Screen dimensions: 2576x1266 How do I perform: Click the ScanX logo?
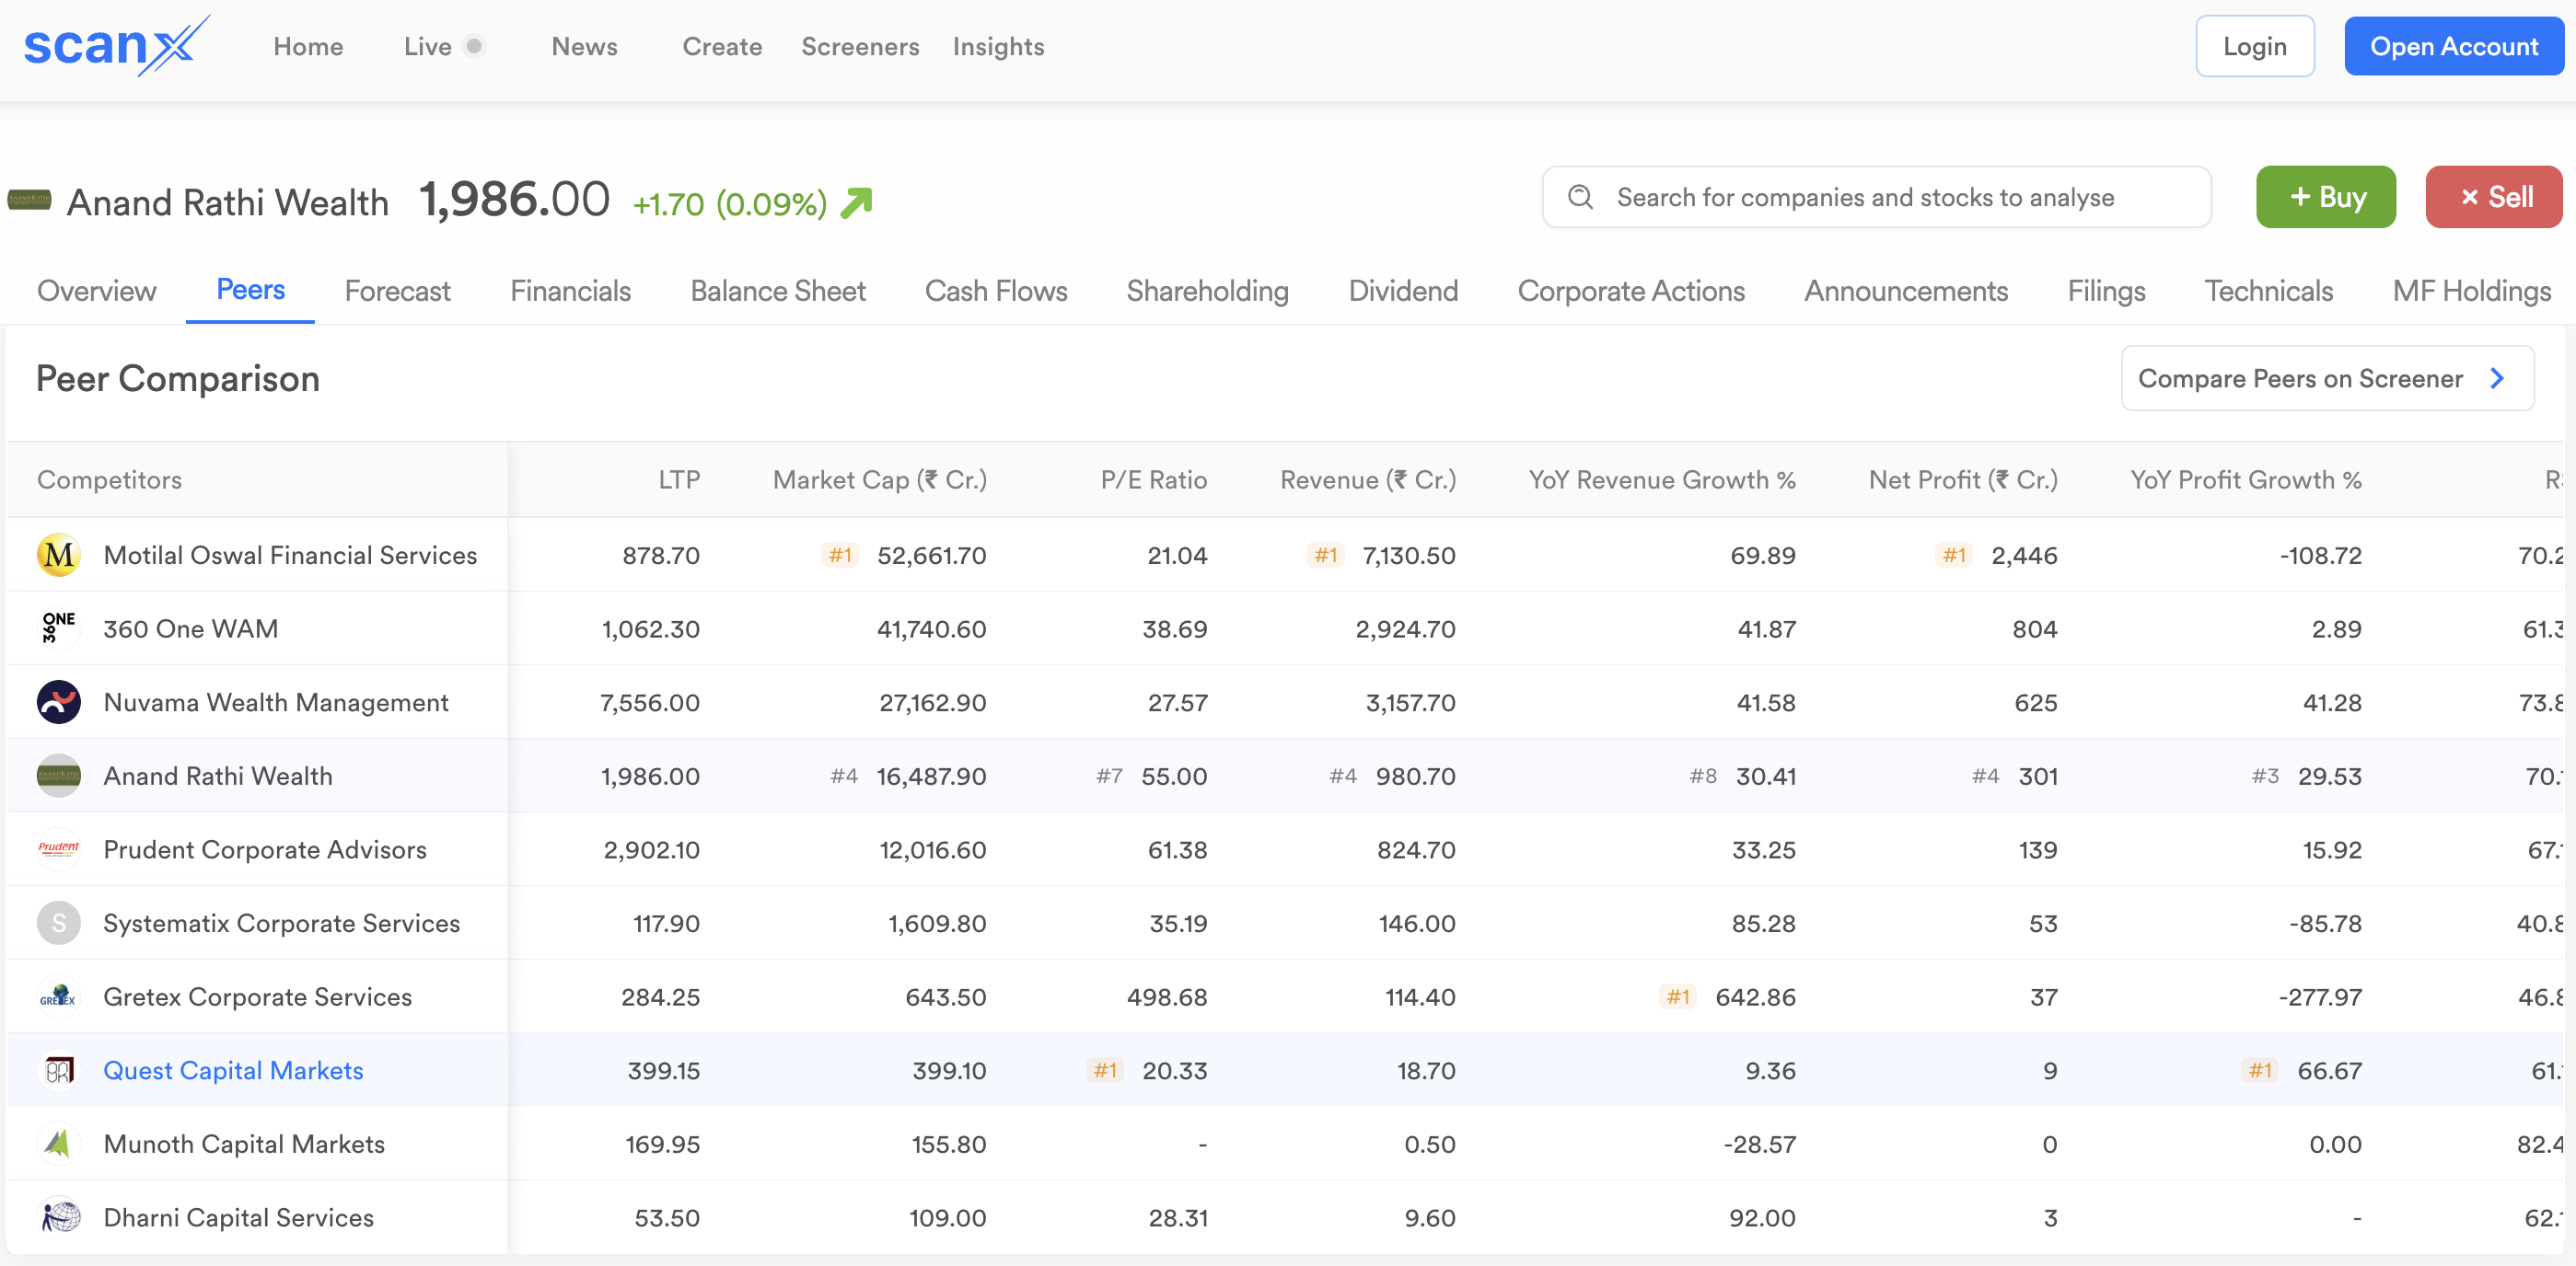[116, 46]
